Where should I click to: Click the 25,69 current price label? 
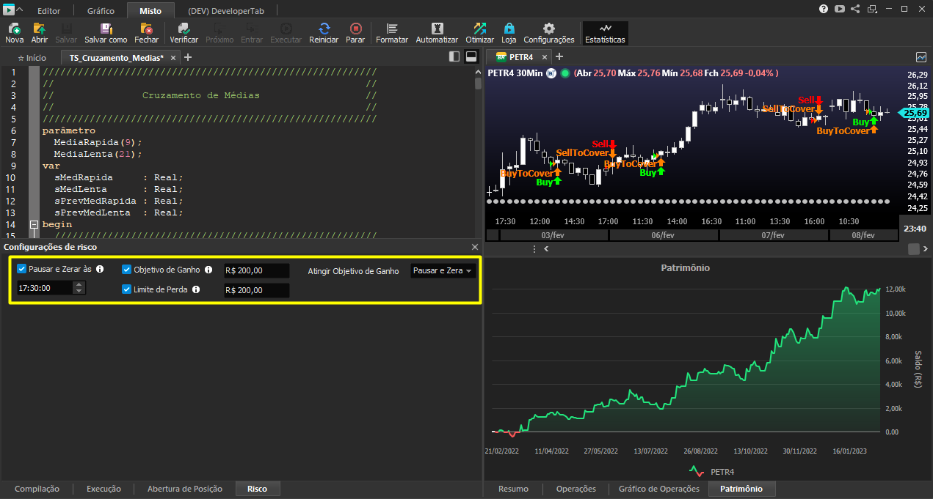[915, 113]
